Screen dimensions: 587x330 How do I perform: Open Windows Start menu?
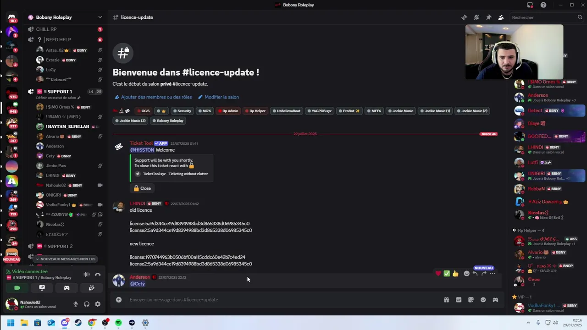[11, 323]
